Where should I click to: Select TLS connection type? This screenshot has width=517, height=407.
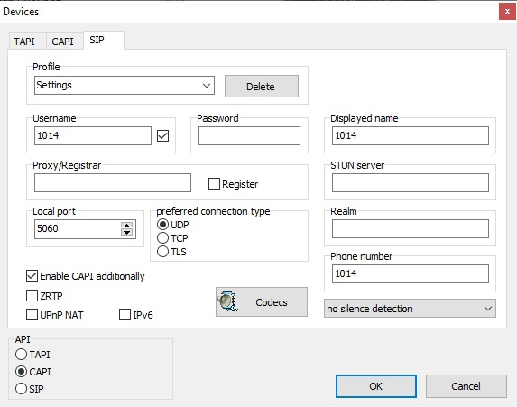pos(162,252)
